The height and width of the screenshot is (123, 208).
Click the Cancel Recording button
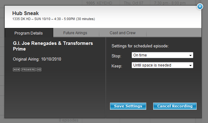(175, 106)
